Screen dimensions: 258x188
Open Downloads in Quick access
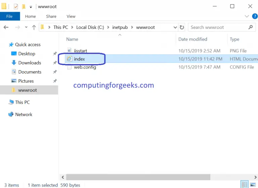pyautogui.click(x=30, y=63)
